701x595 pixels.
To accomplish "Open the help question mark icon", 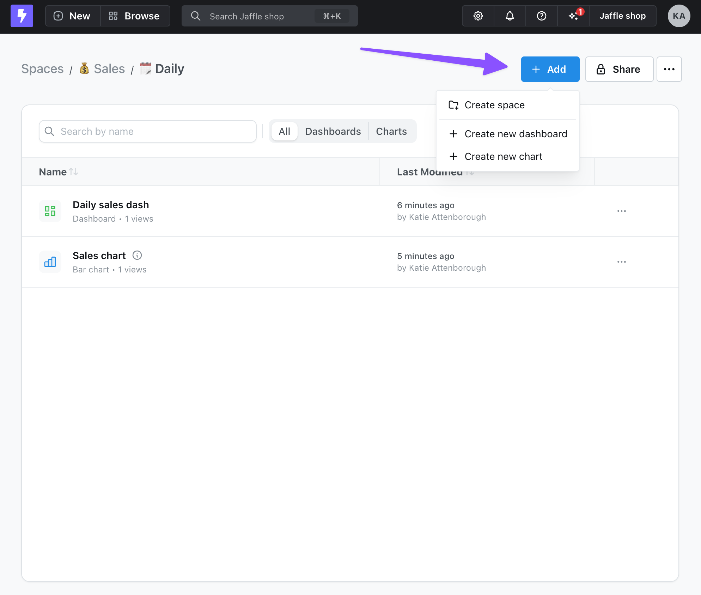I will (541, 16).
